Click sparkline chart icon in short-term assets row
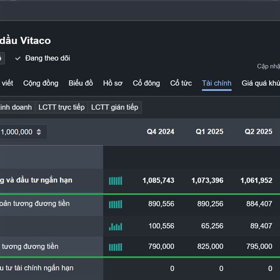The width and height of the screenshot is (280, 280). coord(115,181)
